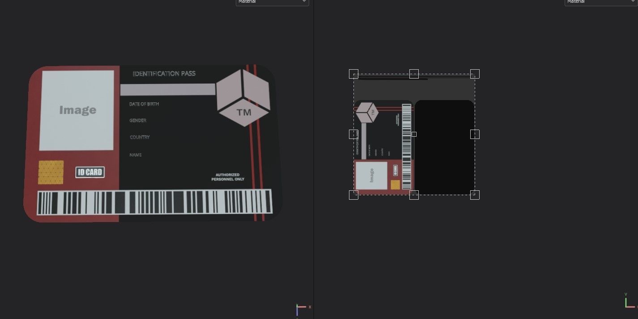Click the bottom-right transform handle in 2D view
This screenshot has height=319, width=638.
tap(475, 195)
